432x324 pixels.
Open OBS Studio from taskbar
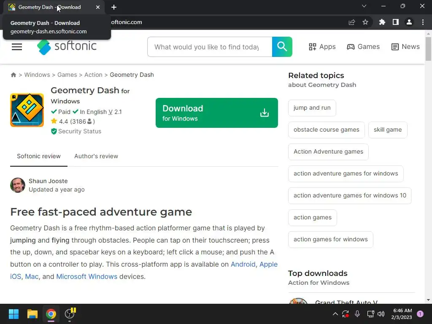point(70,313)
